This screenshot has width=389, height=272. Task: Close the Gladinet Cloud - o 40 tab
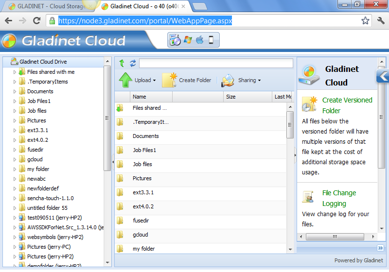(183, 6)
